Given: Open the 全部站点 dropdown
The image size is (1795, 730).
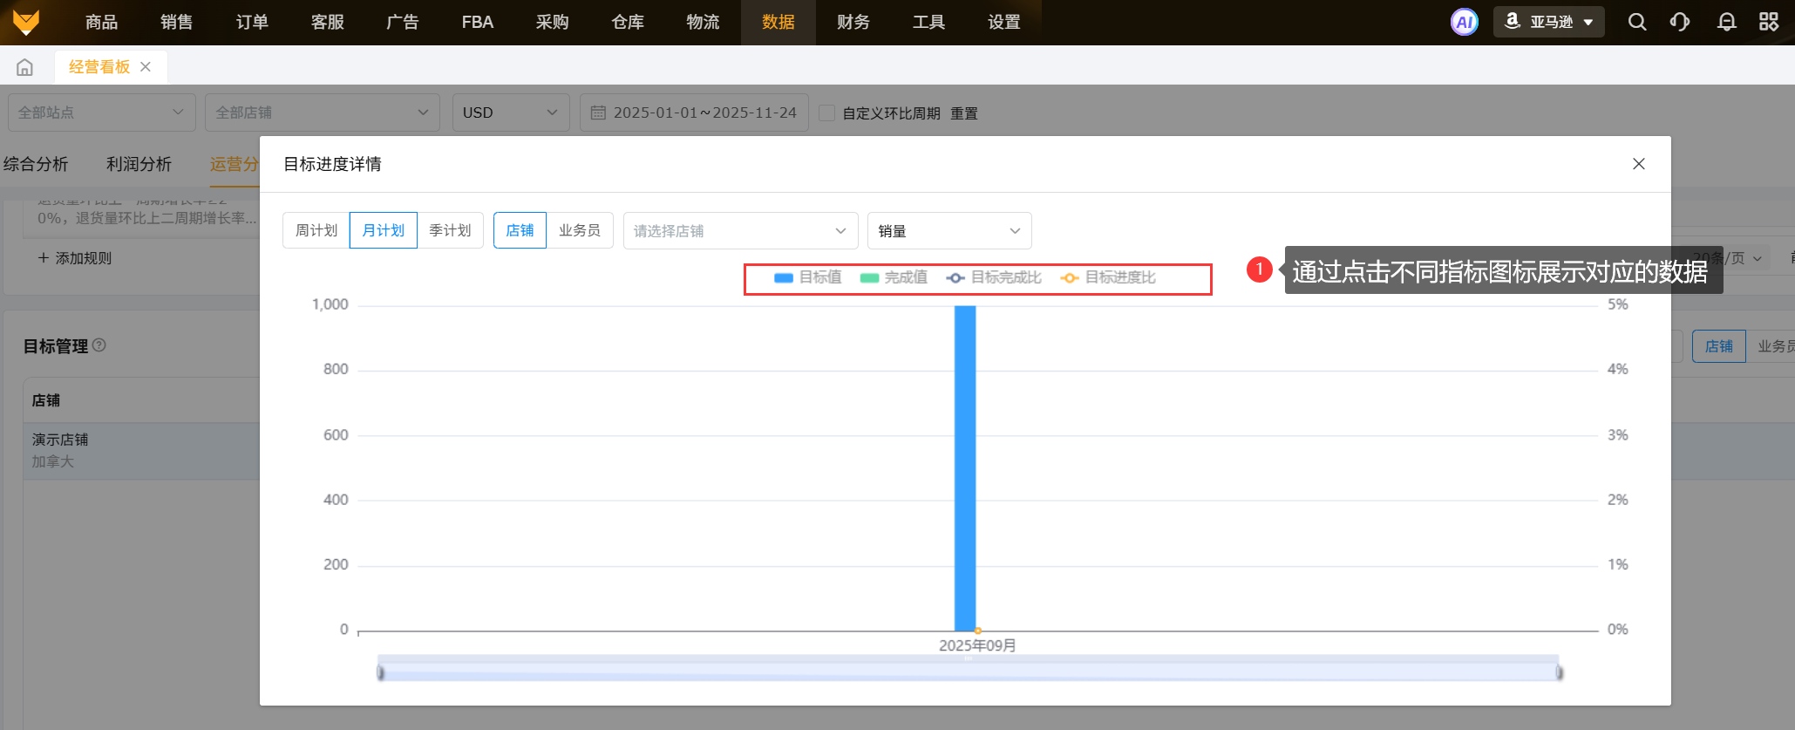Looking at the screenshot, I should [102, 113].
